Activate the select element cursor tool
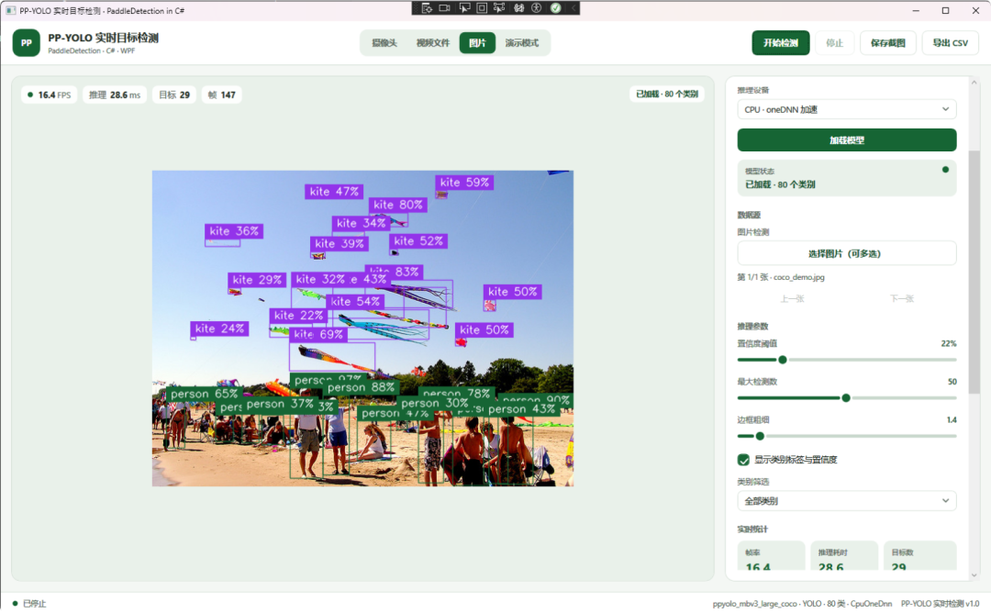The height and width of the screenshot is (613, 991). pos(464,8)
